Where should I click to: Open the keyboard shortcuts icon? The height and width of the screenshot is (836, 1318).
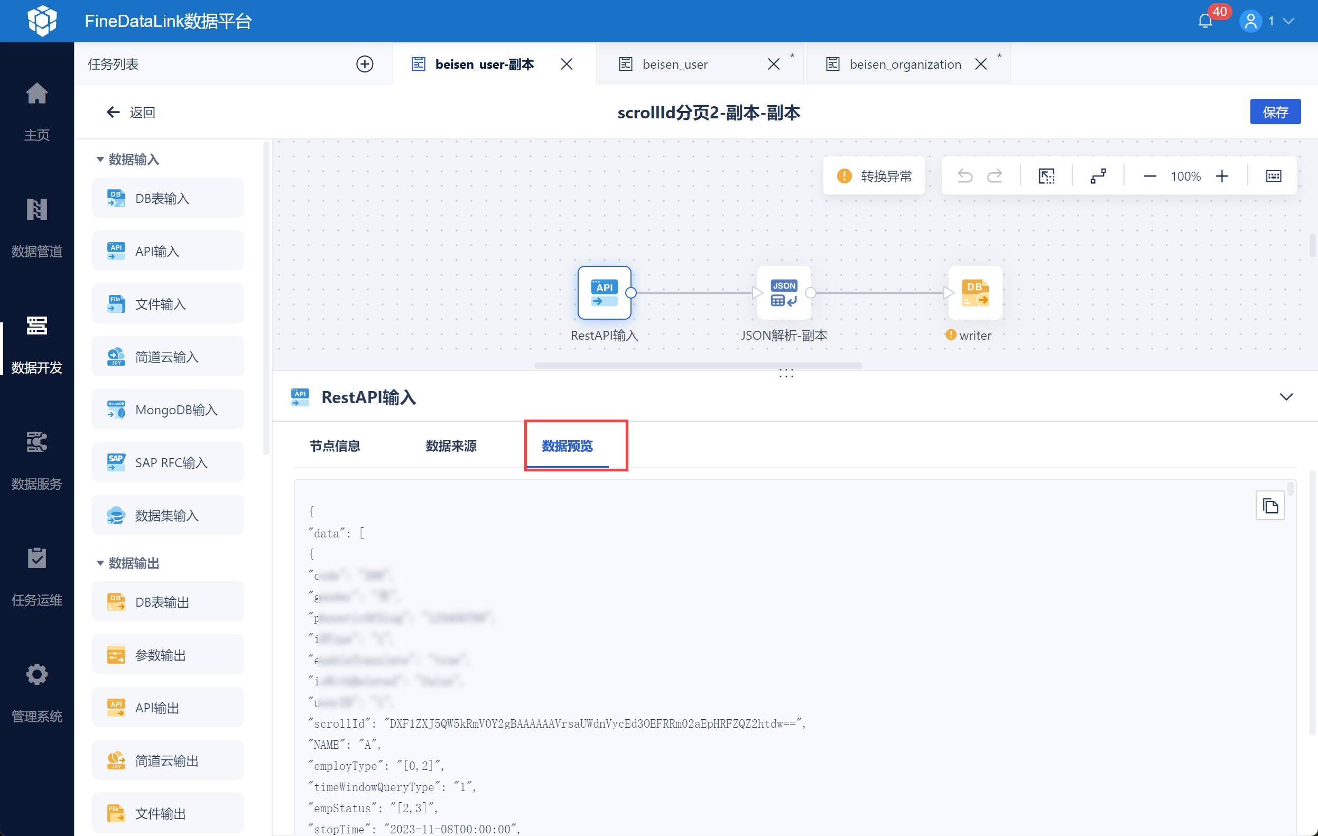(1273, 176)
